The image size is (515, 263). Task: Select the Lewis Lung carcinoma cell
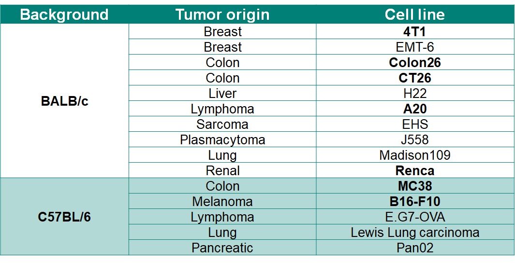pos(414,233)
